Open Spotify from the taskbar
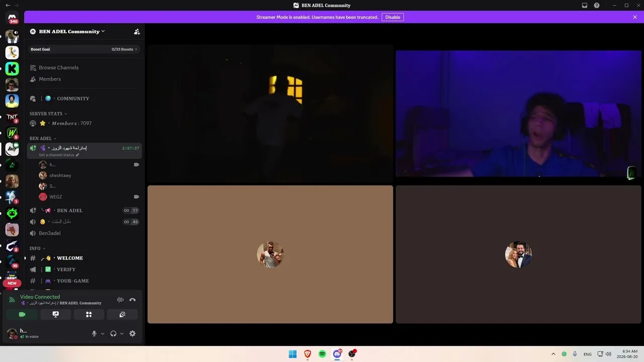The height and width of the screenshot is (362, 644). pos(323,354)
